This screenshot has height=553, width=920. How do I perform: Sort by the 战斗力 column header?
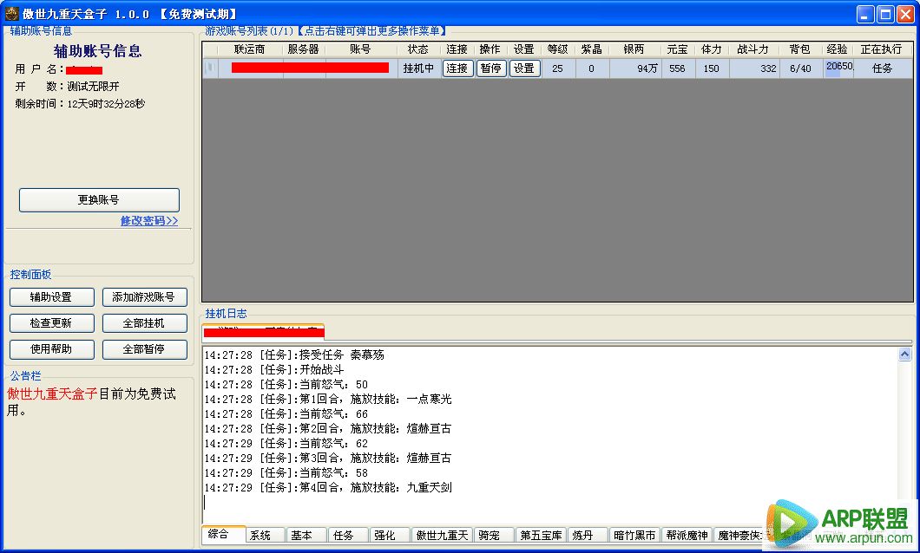[753, 49]
